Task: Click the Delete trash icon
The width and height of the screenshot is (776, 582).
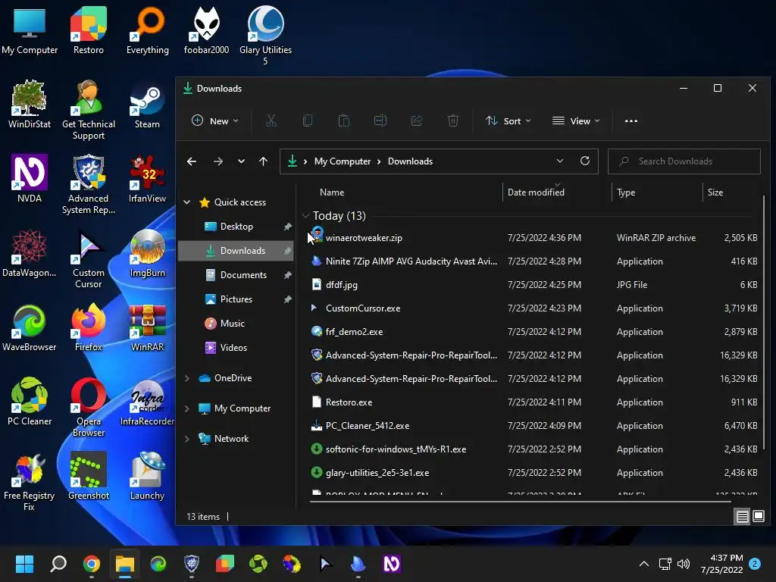Action: tap(453, 120)
